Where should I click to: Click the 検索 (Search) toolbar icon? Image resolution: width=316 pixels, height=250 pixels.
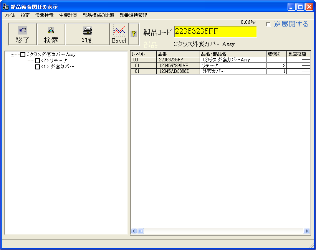[51, 30]
